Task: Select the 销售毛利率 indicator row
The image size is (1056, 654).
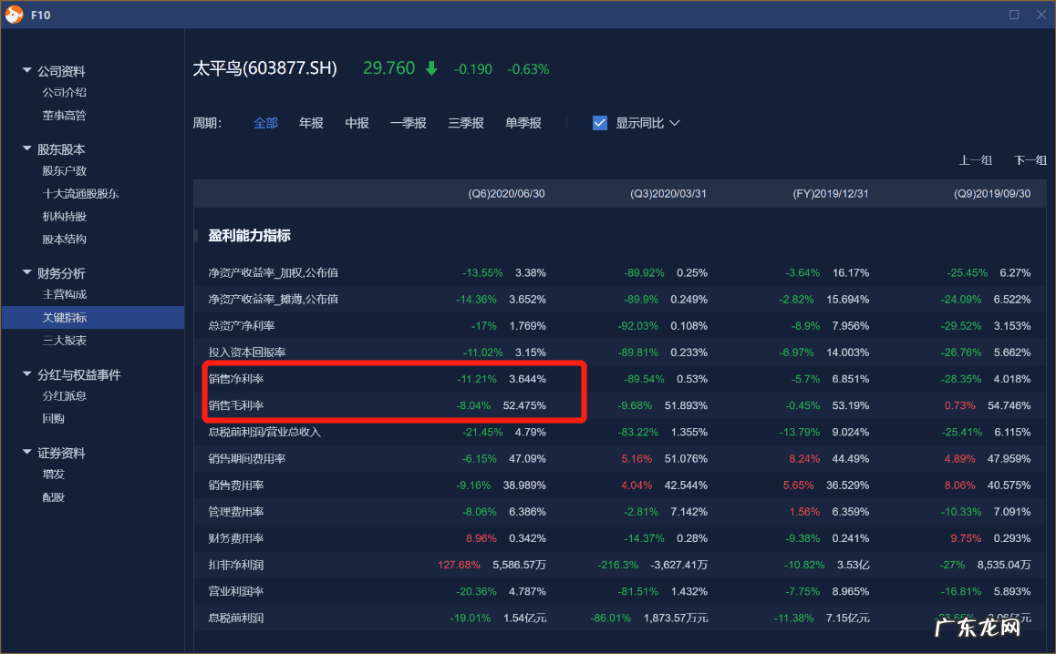Action: point(236,405)
